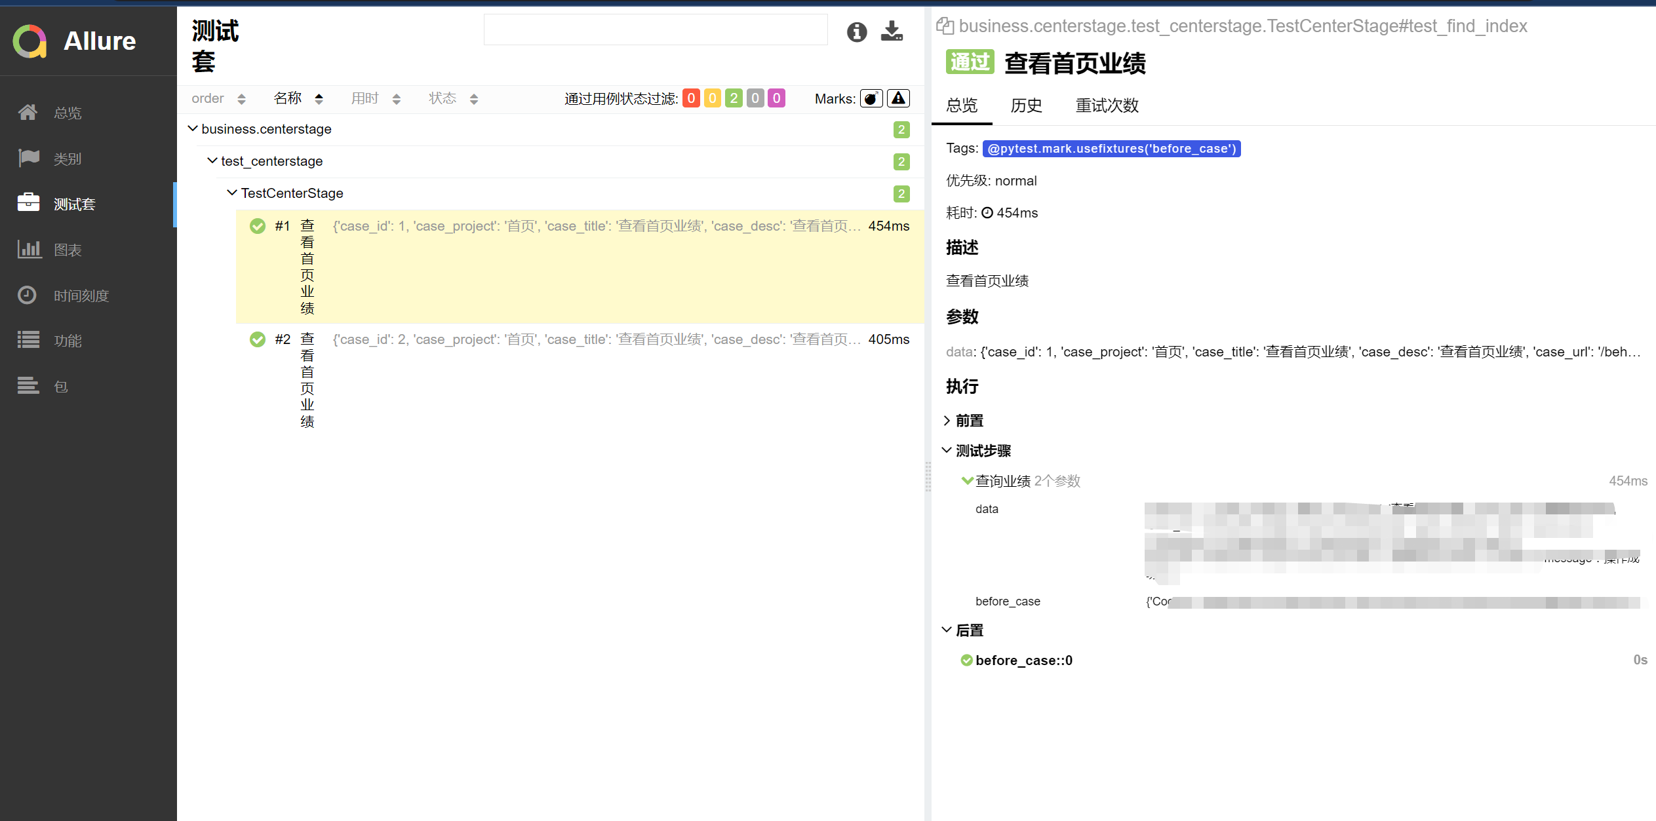The image size is (1656, 821).
Task: Click the info circle icon
Action: point(856,31)
